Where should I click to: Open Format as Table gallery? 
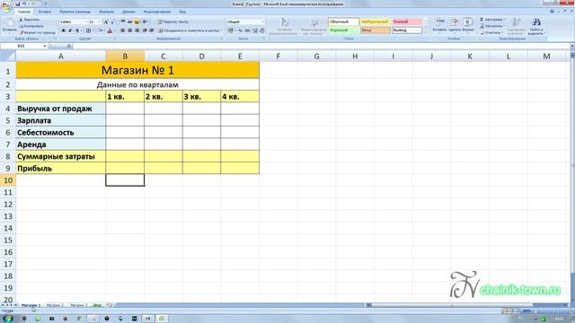[x=314, y=27]
